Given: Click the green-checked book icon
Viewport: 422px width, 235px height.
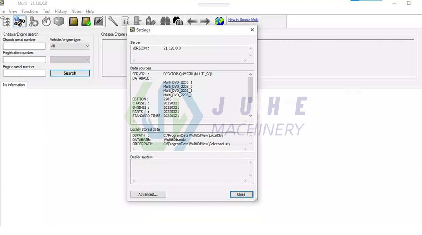Looking at the screenshot, I should tap(85, 21).
